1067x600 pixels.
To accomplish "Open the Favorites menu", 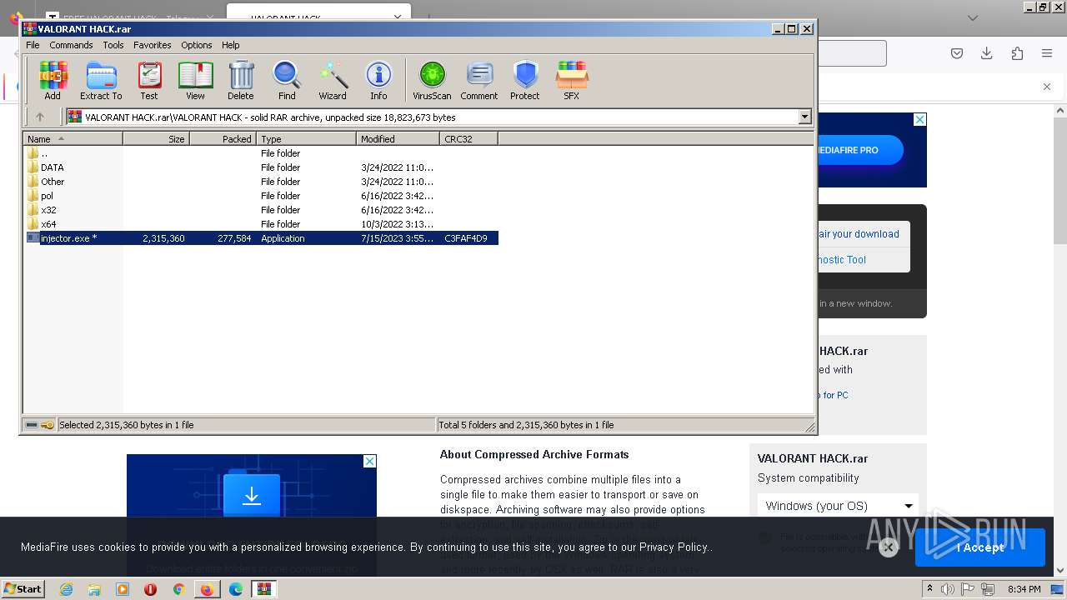I will point(153,45).
